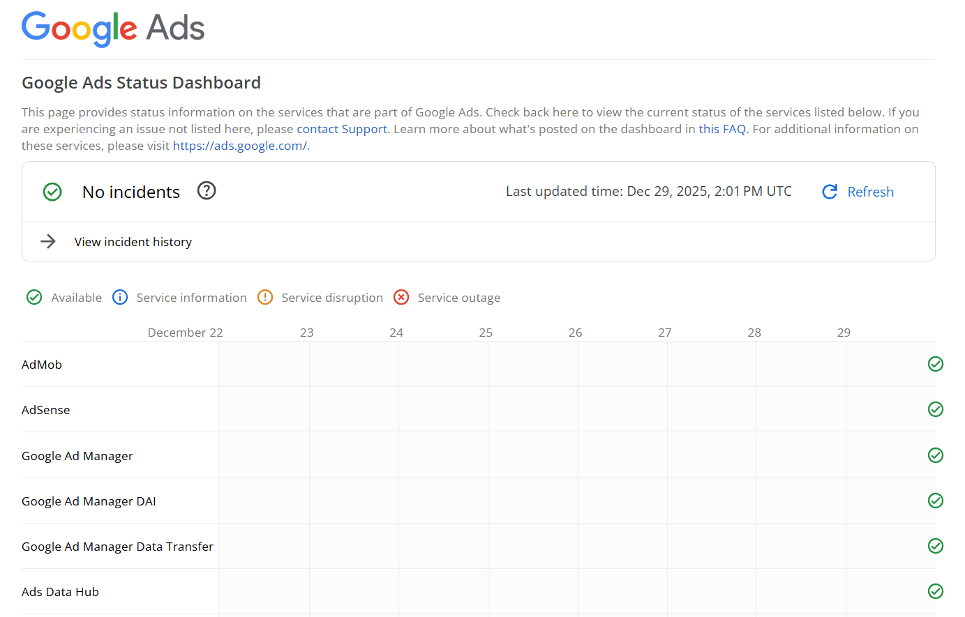Image resolution: width=965 pixels, height=617 pixels.
Task: Click Ads Data Hub's status checkmark
Action: (x=935, y=591)
